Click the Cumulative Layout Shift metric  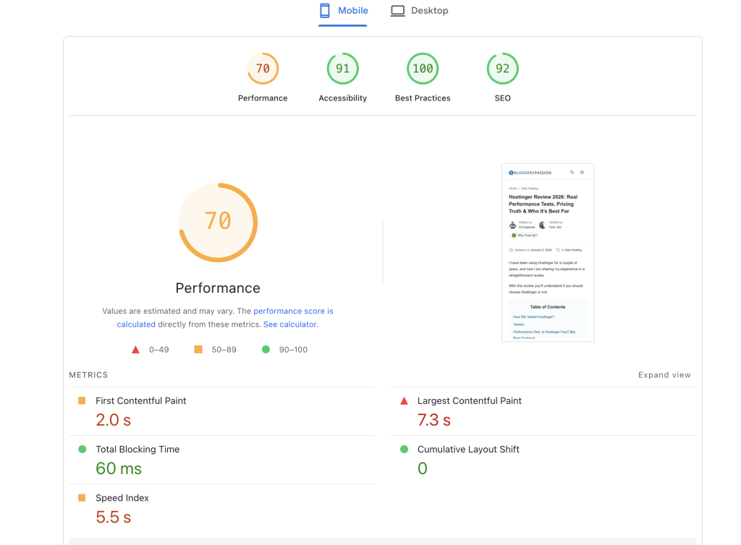pyautogui.click(x=468, y=449)
